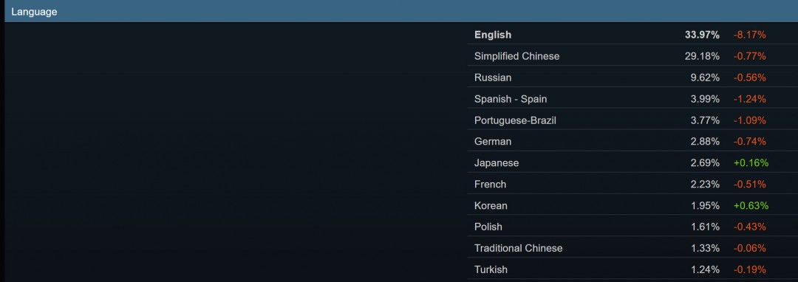Select the Polish language row
This screenshot has height=282, width=798.
coord(632,227)
